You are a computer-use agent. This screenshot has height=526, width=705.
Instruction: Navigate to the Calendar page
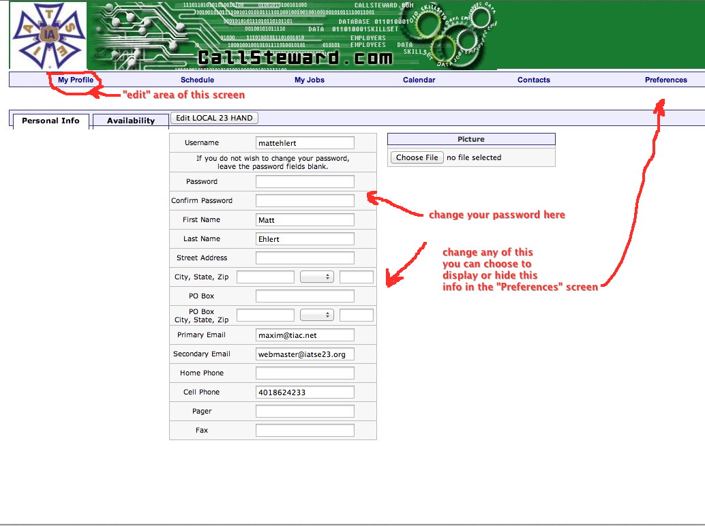[419, 80]
